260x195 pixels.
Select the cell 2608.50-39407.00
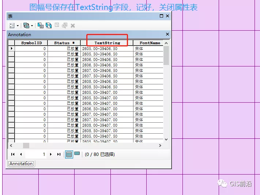107,131
